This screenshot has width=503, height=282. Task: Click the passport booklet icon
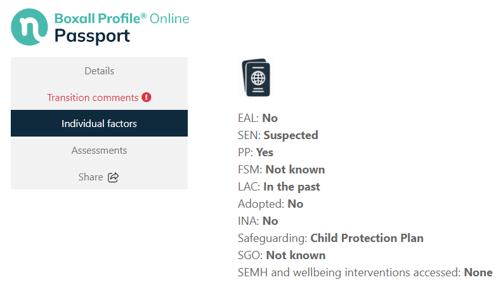[x=256, y=77]
